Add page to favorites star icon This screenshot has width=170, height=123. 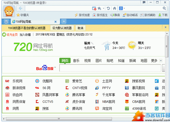tap(99, 8)
